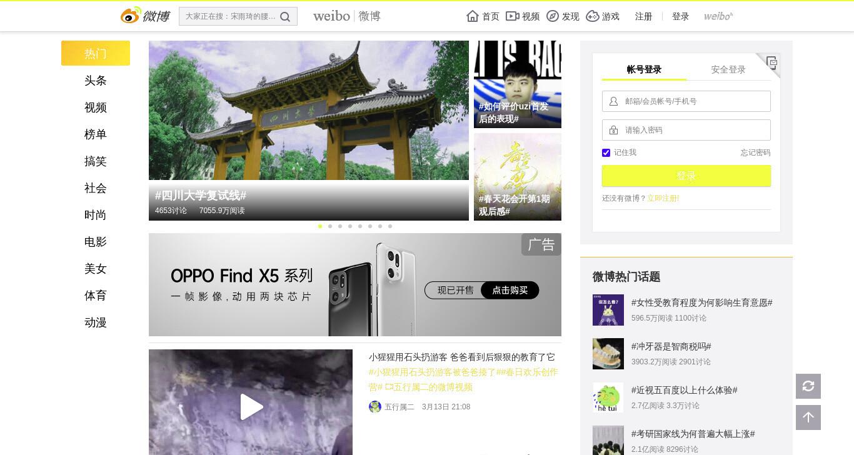Screen dimensions: 854x455
Task: Click 五行属二 author avatar
Action: click(375, 407)
